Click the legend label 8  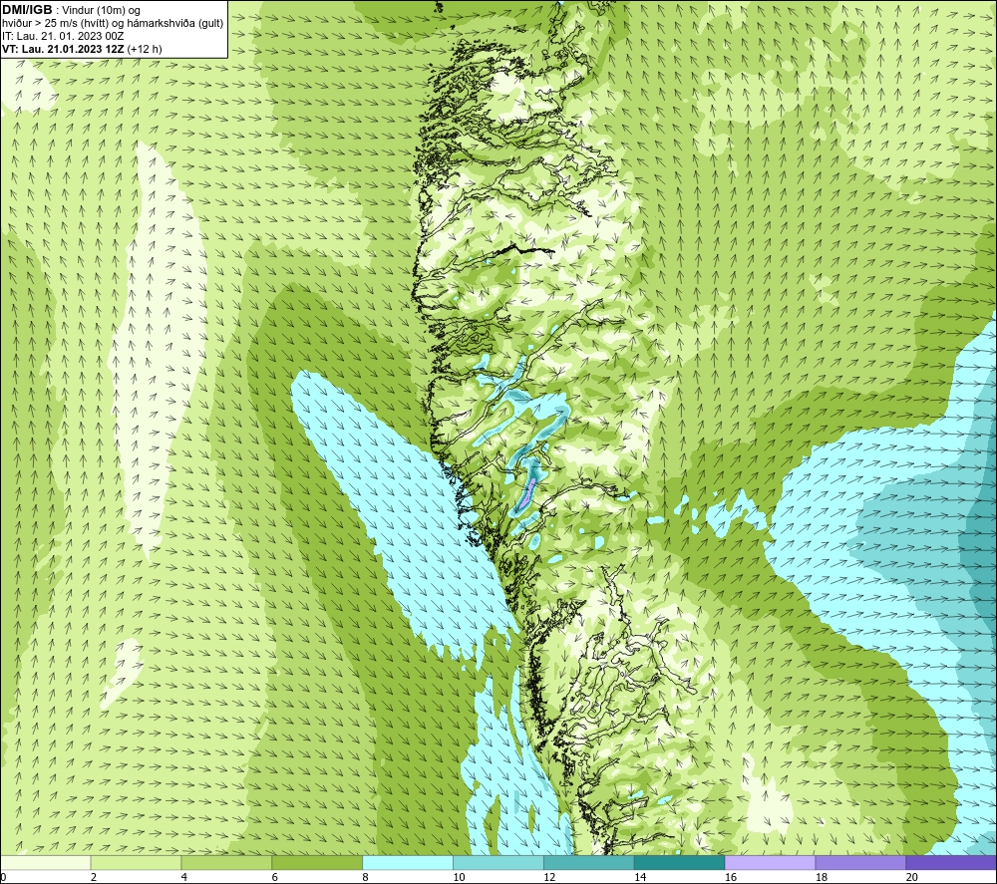(x=365, y=877)
